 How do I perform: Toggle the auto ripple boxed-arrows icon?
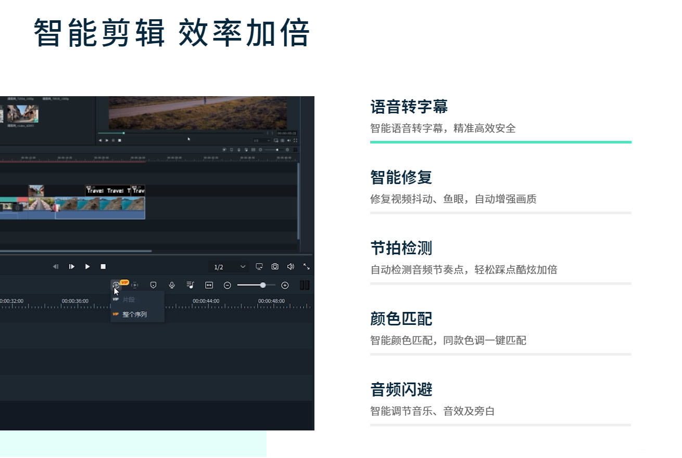[x=209, y=285]
